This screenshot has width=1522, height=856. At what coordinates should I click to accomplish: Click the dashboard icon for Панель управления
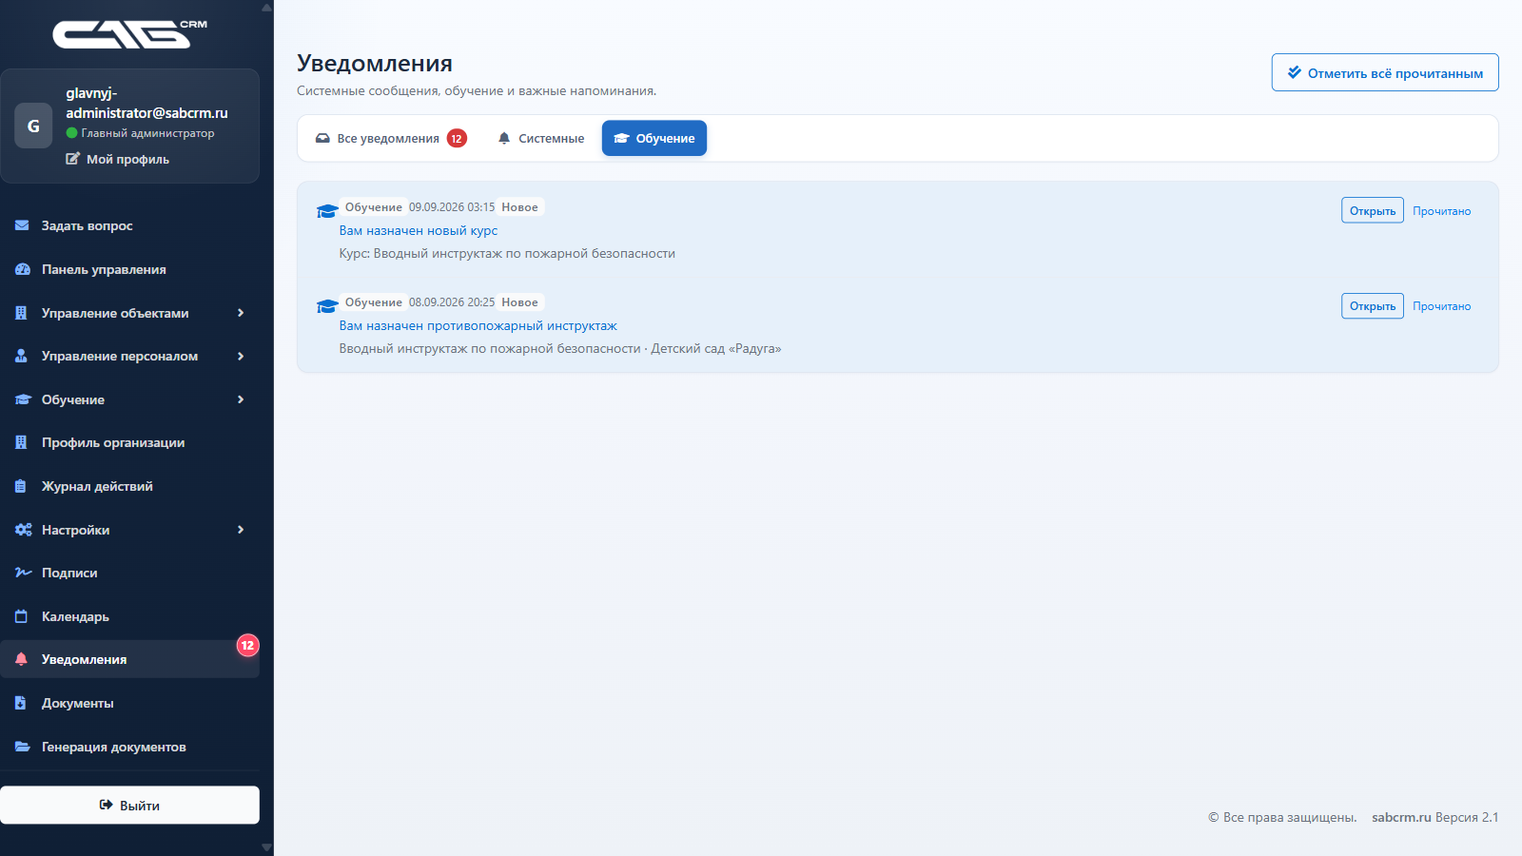[22, 269]
